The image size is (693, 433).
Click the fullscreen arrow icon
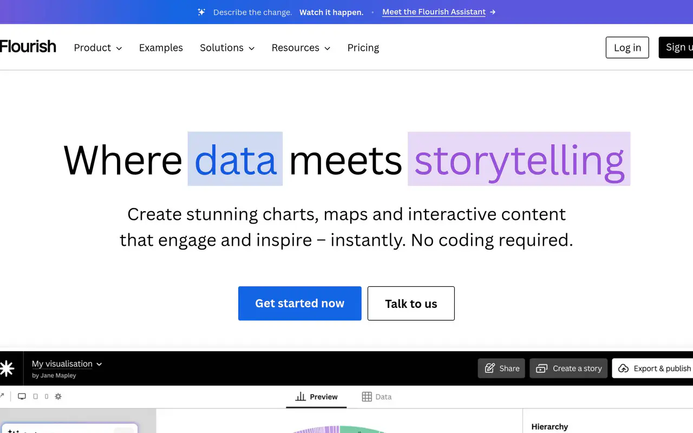click(2, 396)
